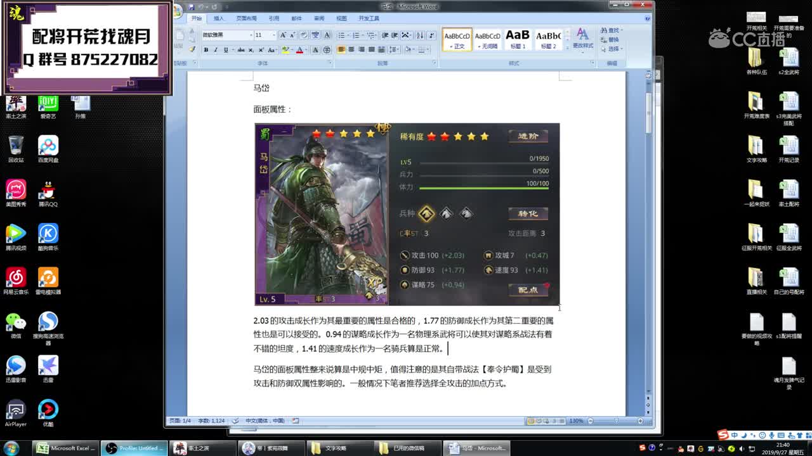Clear all formatting from selection
This screenshot has height=456, width=812.
pos(304,35)
